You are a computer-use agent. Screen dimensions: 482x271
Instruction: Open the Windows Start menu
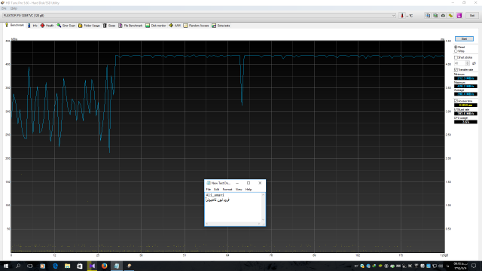point(6,266)
